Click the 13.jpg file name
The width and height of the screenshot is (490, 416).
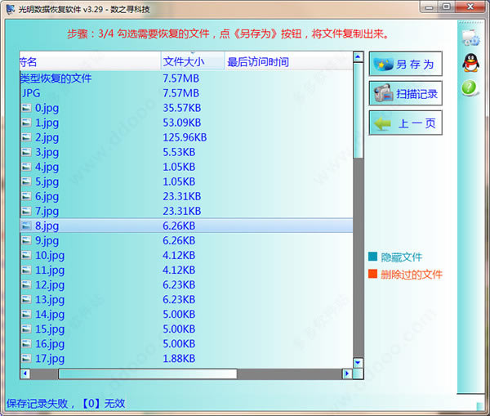point(50,300)
